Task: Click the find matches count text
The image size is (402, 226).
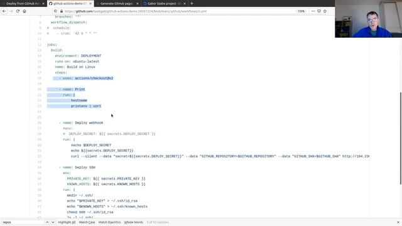Action: coord(158,222)
